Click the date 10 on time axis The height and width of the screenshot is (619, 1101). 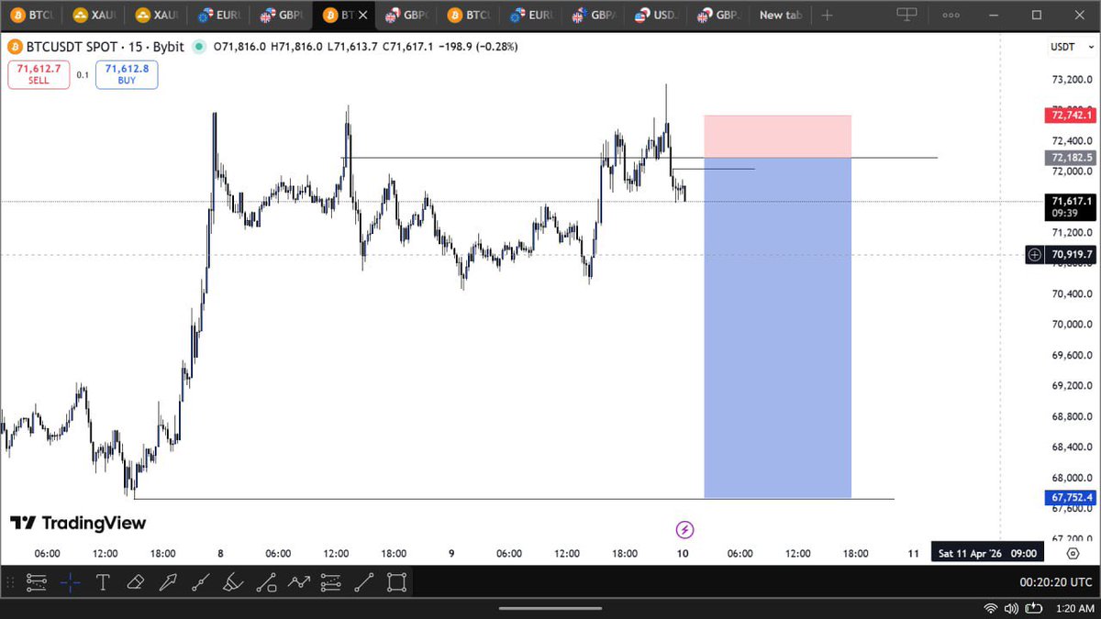[x=683, y=554]
